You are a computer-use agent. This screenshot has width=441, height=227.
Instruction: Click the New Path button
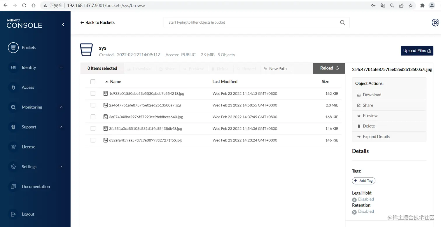click(x=275, y=69)
